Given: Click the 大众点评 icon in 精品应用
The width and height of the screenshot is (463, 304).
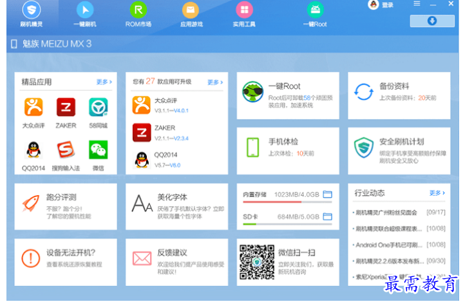Looking at the screenshot, I should (x=33, y=107).
